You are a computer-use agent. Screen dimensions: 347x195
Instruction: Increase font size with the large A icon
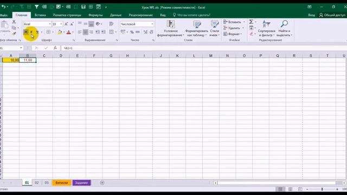[x=66, y=24]
